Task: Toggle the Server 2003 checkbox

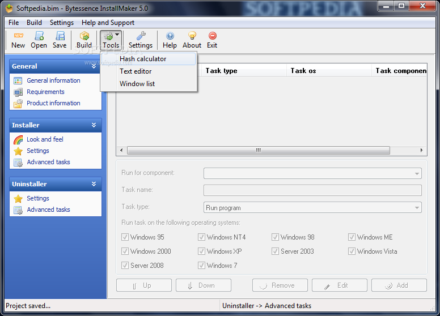Action: pyautogui.click(x=275, y=251)
